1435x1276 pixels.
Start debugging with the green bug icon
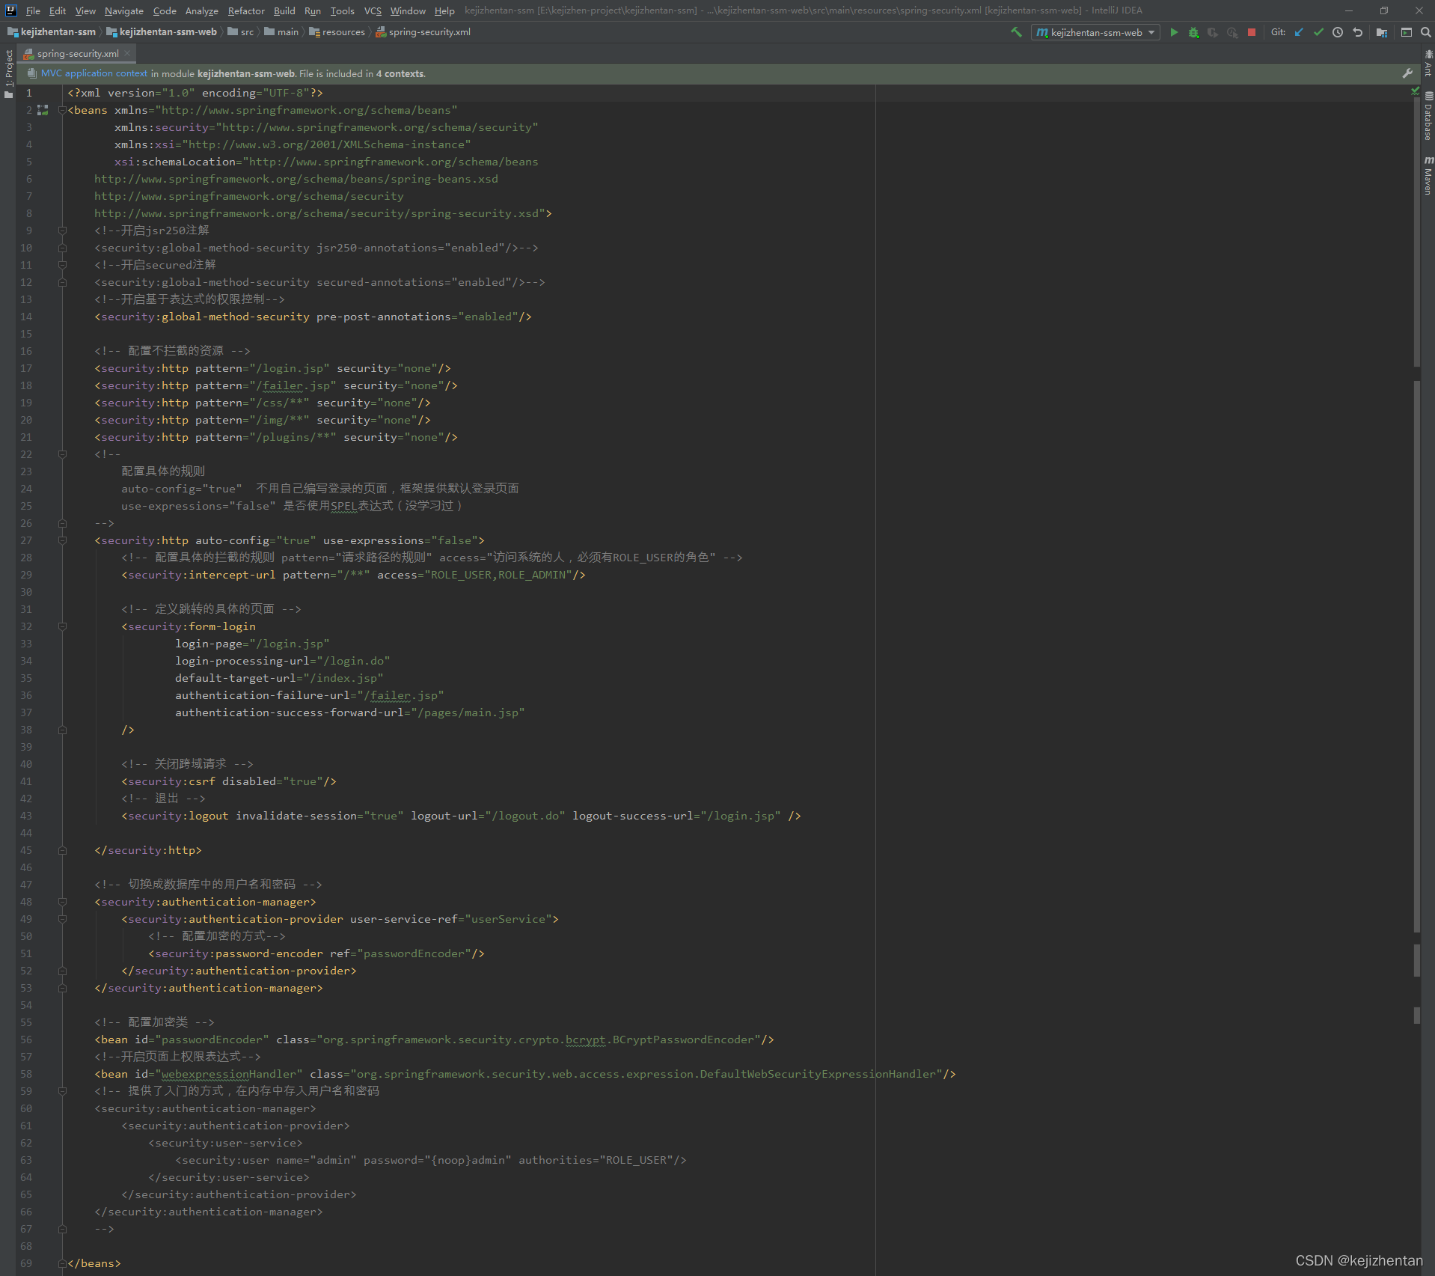1193,32
